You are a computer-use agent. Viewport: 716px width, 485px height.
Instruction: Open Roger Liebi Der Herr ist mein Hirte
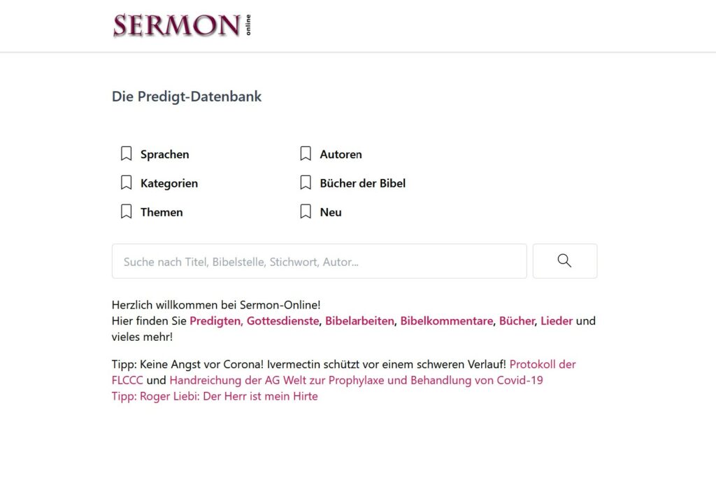pos(215,396)
